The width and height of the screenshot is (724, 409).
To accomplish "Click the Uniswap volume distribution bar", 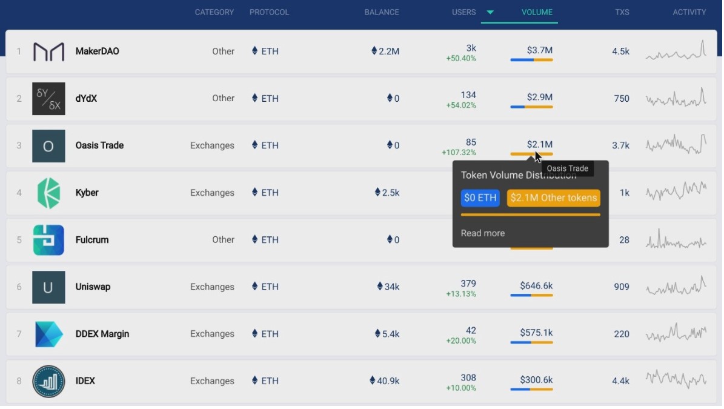I will 531,296.
